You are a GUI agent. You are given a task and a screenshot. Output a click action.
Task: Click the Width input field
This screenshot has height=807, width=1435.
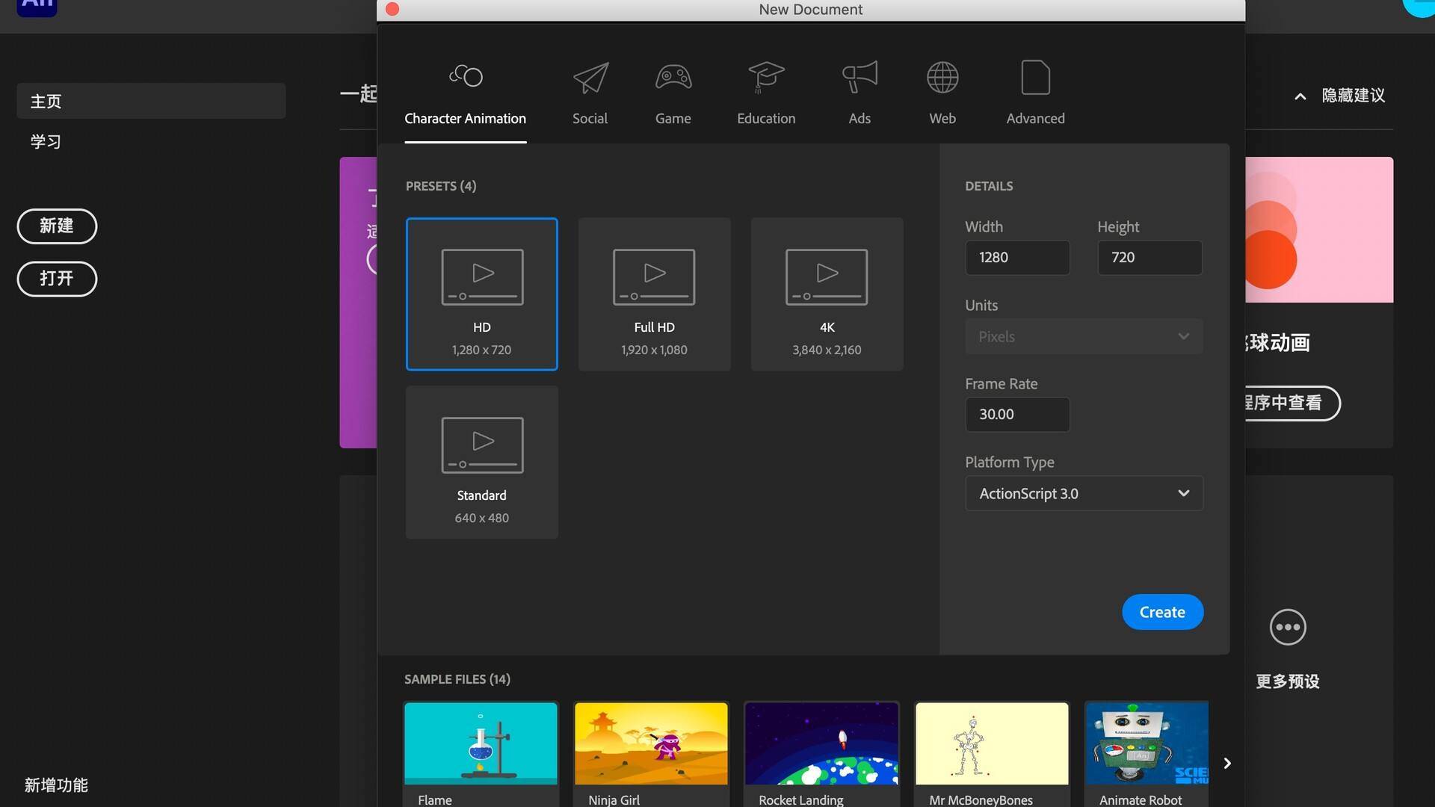point(1016,257)
